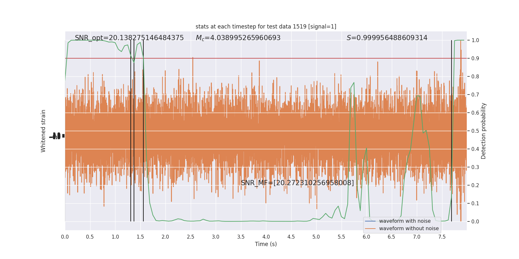Screen dimensions: 519x259
Task: Click the 'Time (s)' x-axis label
Action: pos(266,244)
